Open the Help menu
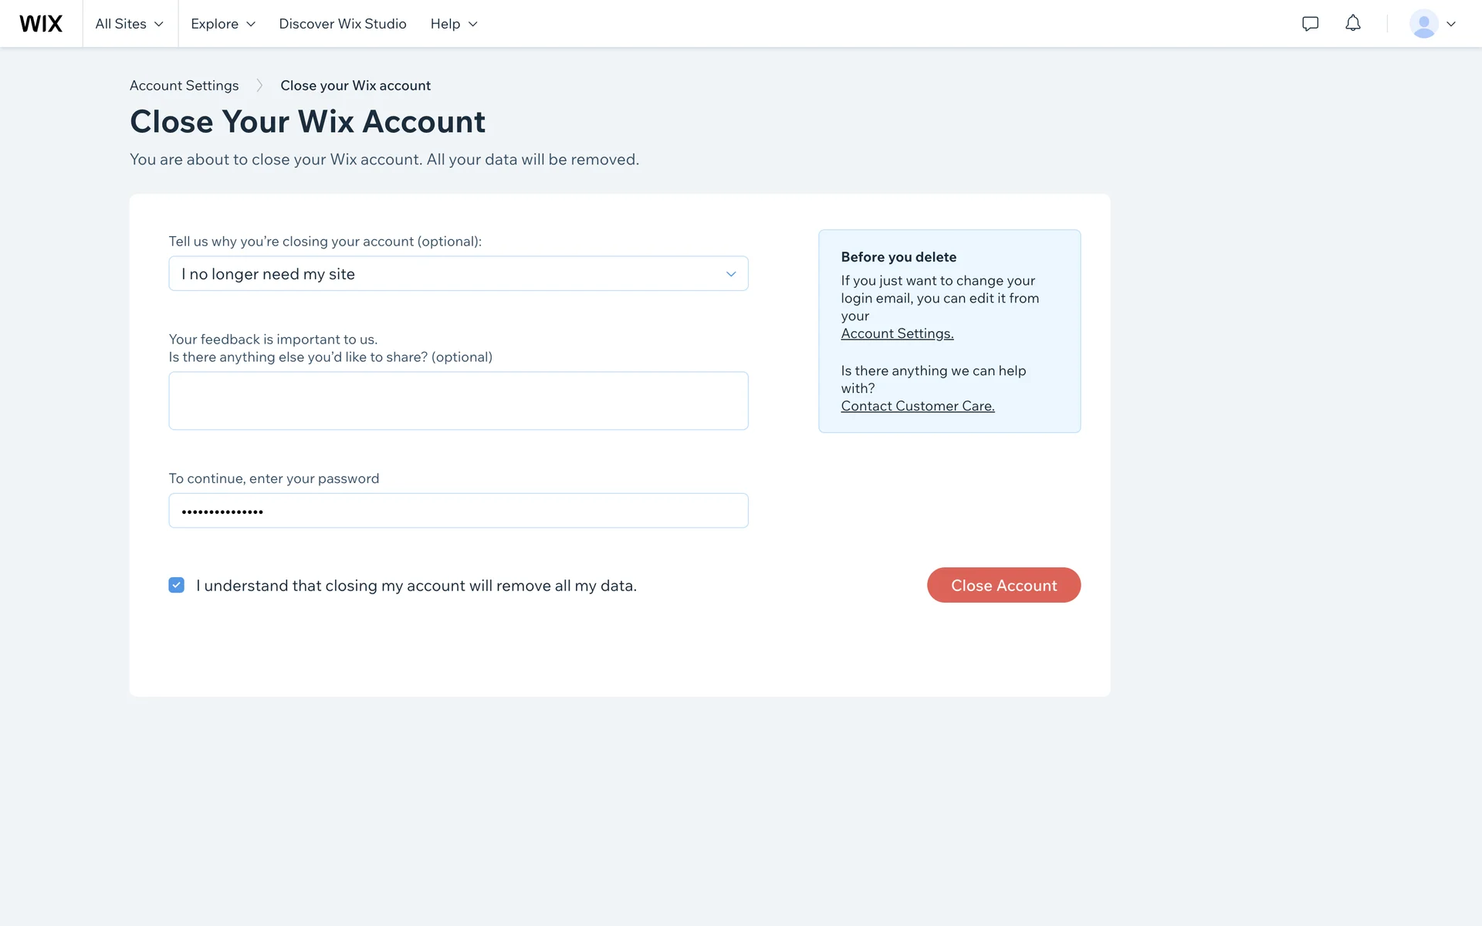Viewport: 1482px width, 926px height. click(x=454, y=24)
